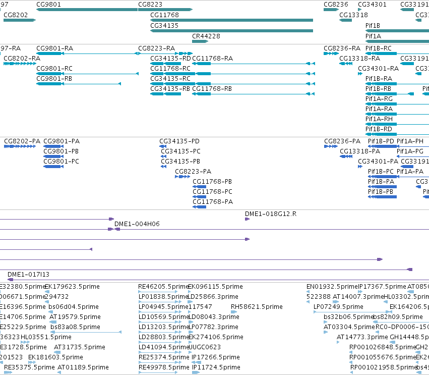The height and width of the screenshot is (375, 429).
Task: Select the Pif1A-RA transcript label
Action: 379,109
